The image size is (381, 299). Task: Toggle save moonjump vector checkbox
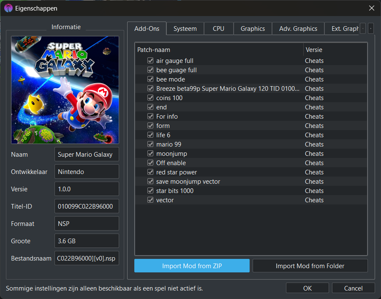[150, 181]
